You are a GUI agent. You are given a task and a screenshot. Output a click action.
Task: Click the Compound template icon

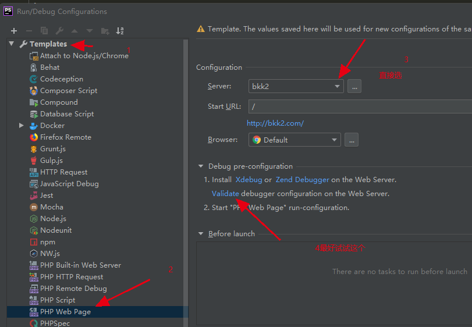[x=34, y=102]
